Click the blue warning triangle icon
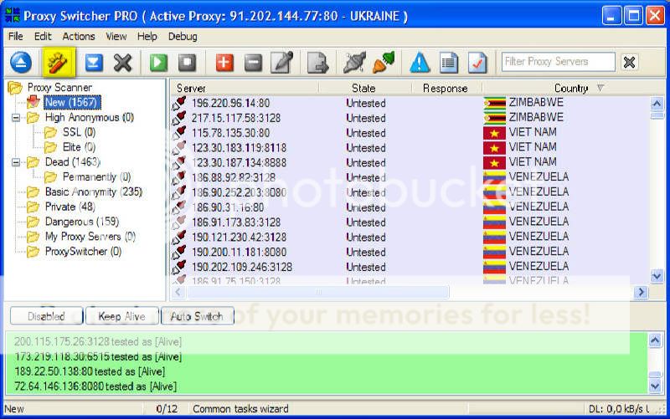This screenshot has height=419, width=670. [420, 63]
